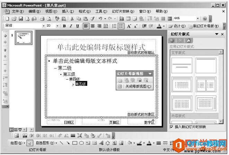Paste from clipboard icon
The height and width of the screenshot is (155, 229).
tap(86, 19)
